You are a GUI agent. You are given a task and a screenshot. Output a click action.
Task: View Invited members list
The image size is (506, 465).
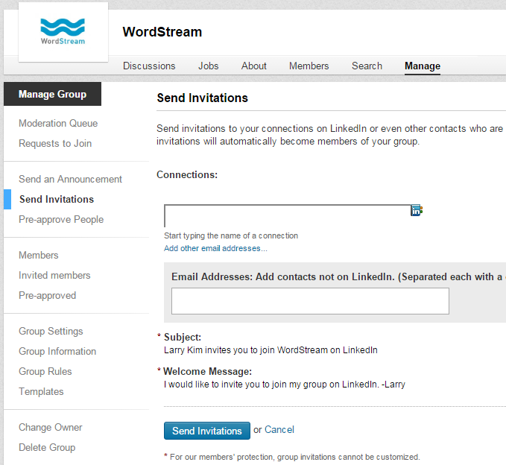[x=54, y=275]
